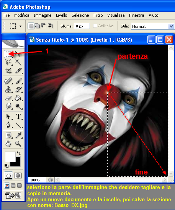The height and width of the screenshot is (210, 175).
Task: Select the Eyedropper tool
Action: (x=18, y=135)
